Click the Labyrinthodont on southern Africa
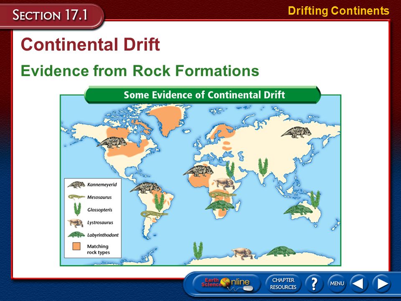Screen dimensions: 401x301 [x=220, y=205]
